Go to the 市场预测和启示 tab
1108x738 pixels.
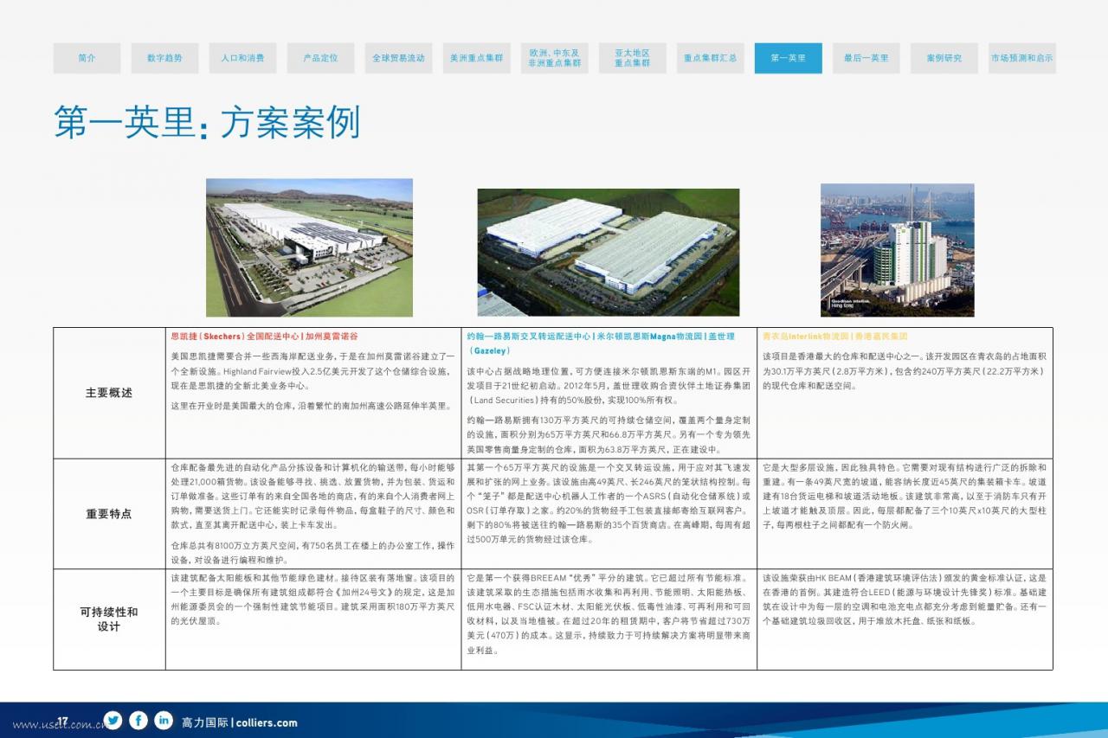pyautogui.click(x=1021, y=58)
